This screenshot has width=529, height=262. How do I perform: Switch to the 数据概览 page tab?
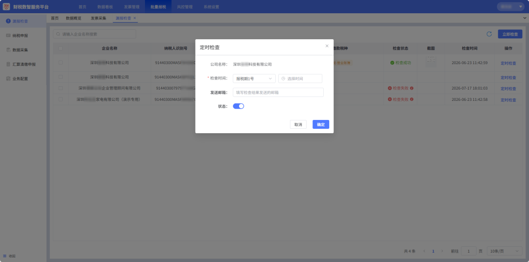(x=73, y=18)
